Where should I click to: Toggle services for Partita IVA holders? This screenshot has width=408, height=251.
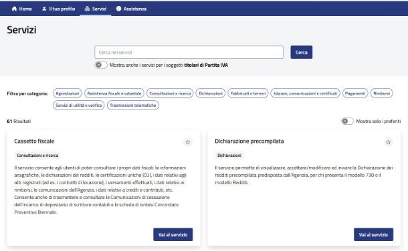101,65
